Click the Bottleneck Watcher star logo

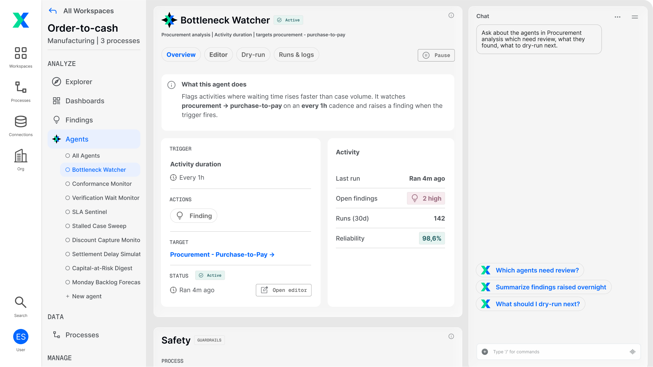coord(169,20)
